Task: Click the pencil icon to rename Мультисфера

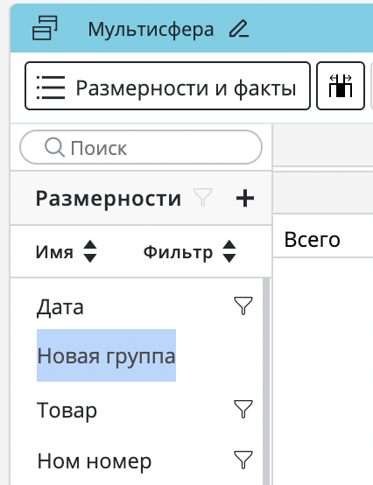Action: (x=239, y=29)
